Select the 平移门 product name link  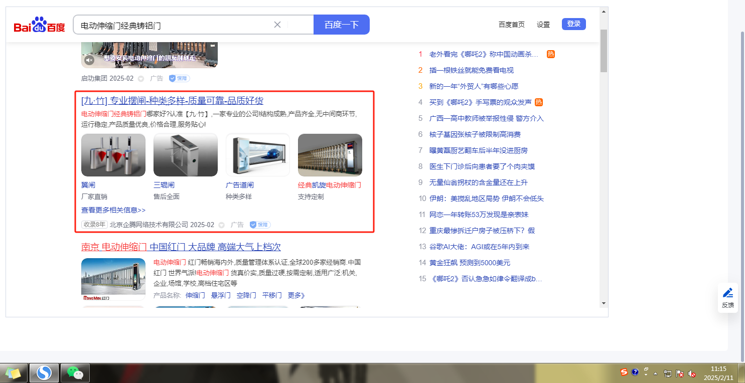pos(272,295)
